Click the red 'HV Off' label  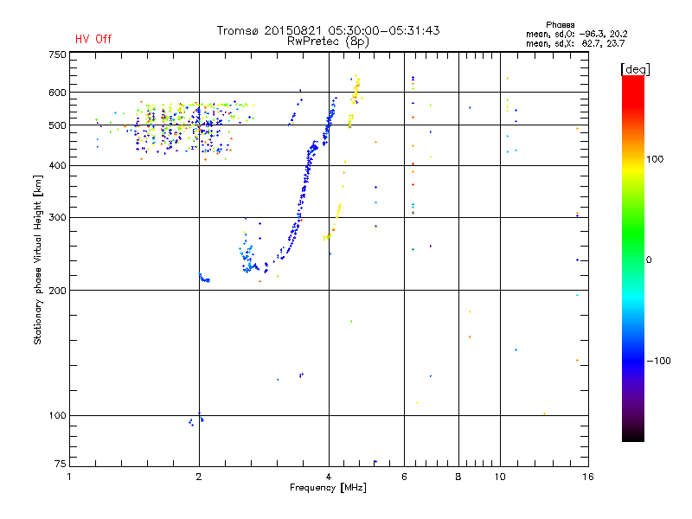93,39
